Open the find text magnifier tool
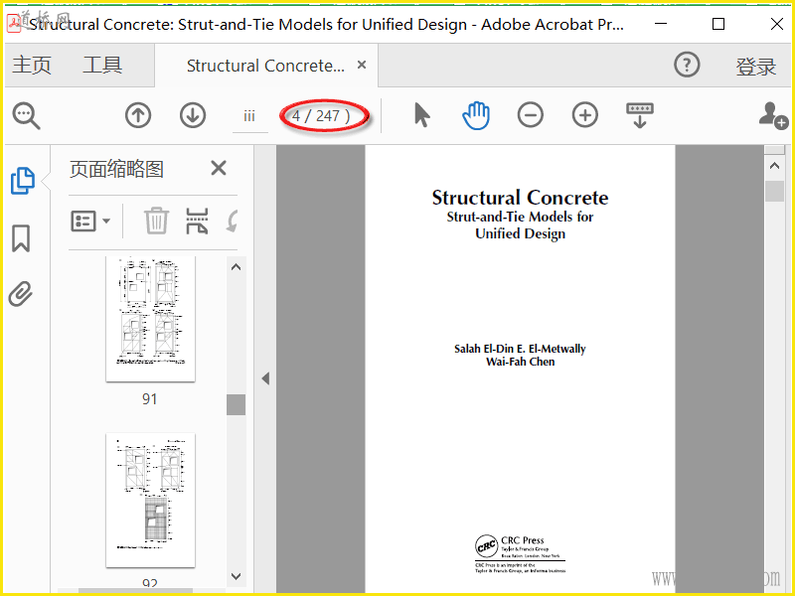Image resolution: width=795 pixels, height=596 pixels. (27, 115)
